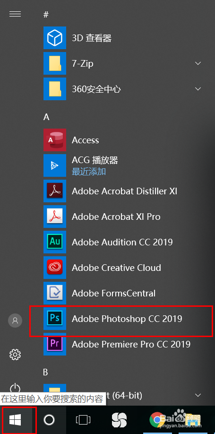The height and width of the screenshot is (434, 215).
Task: Launch Adobe Acrobat Distiller XI
Action: pos(55,191)
